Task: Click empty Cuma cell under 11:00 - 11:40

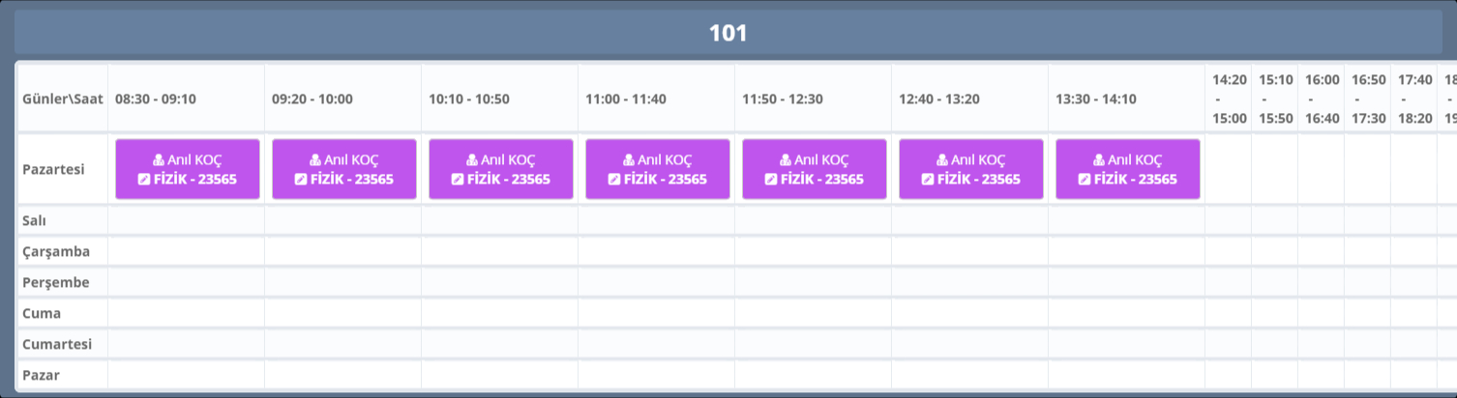Action: (656, 313)
